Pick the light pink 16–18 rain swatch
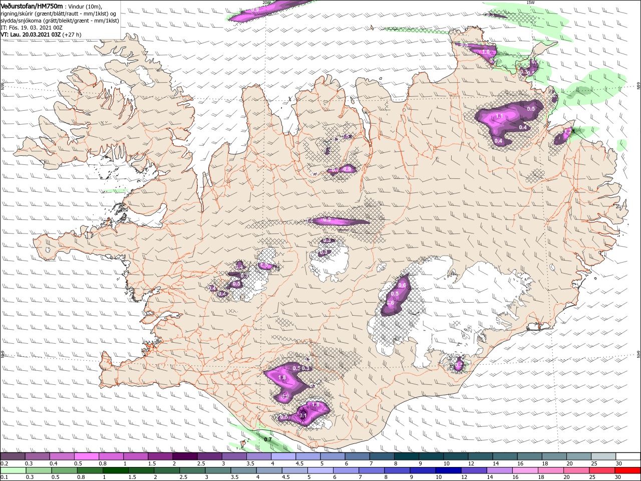Image resolution: width=641 pixels, height=481 pixels. [x=525, y=470]
